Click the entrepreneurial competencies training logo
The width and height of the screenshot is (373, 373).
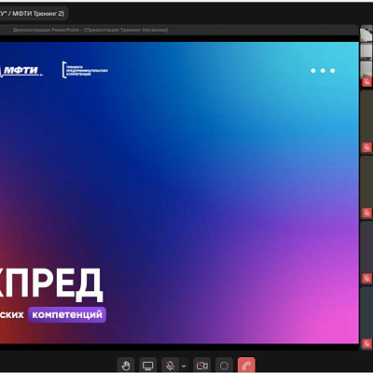85,70
